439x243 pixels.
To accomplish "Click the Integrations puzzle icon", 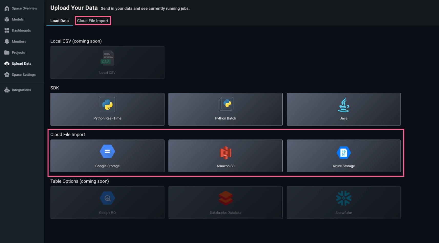I will click(7, 90).
